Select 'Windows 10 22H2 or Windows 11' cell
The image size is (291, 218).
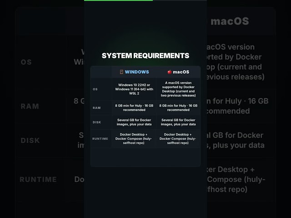pos(134,89)
